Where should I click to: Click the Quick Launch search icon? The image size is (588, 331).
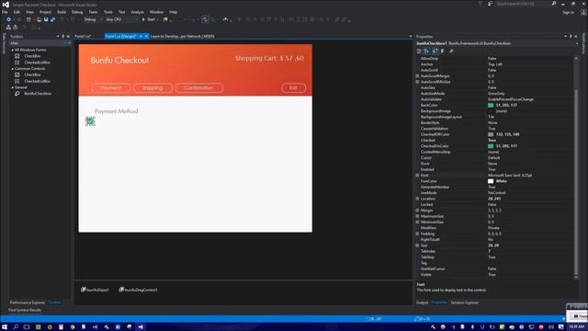pos(554,4)
